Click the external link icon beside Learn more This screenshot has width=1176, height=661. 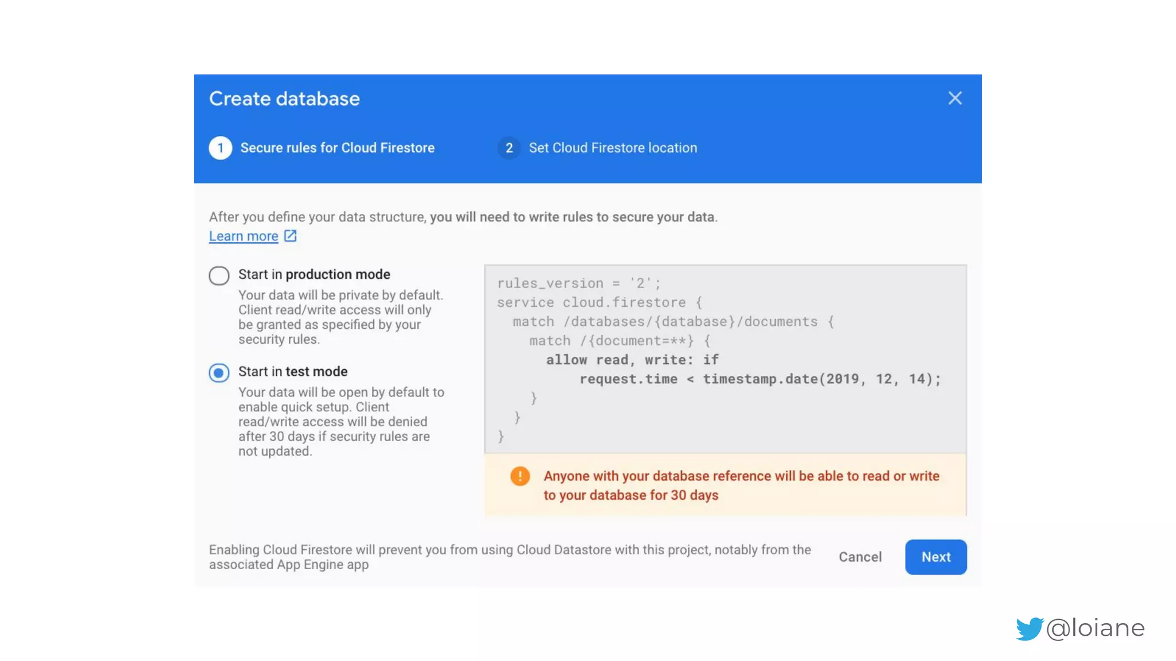point(291,236)
